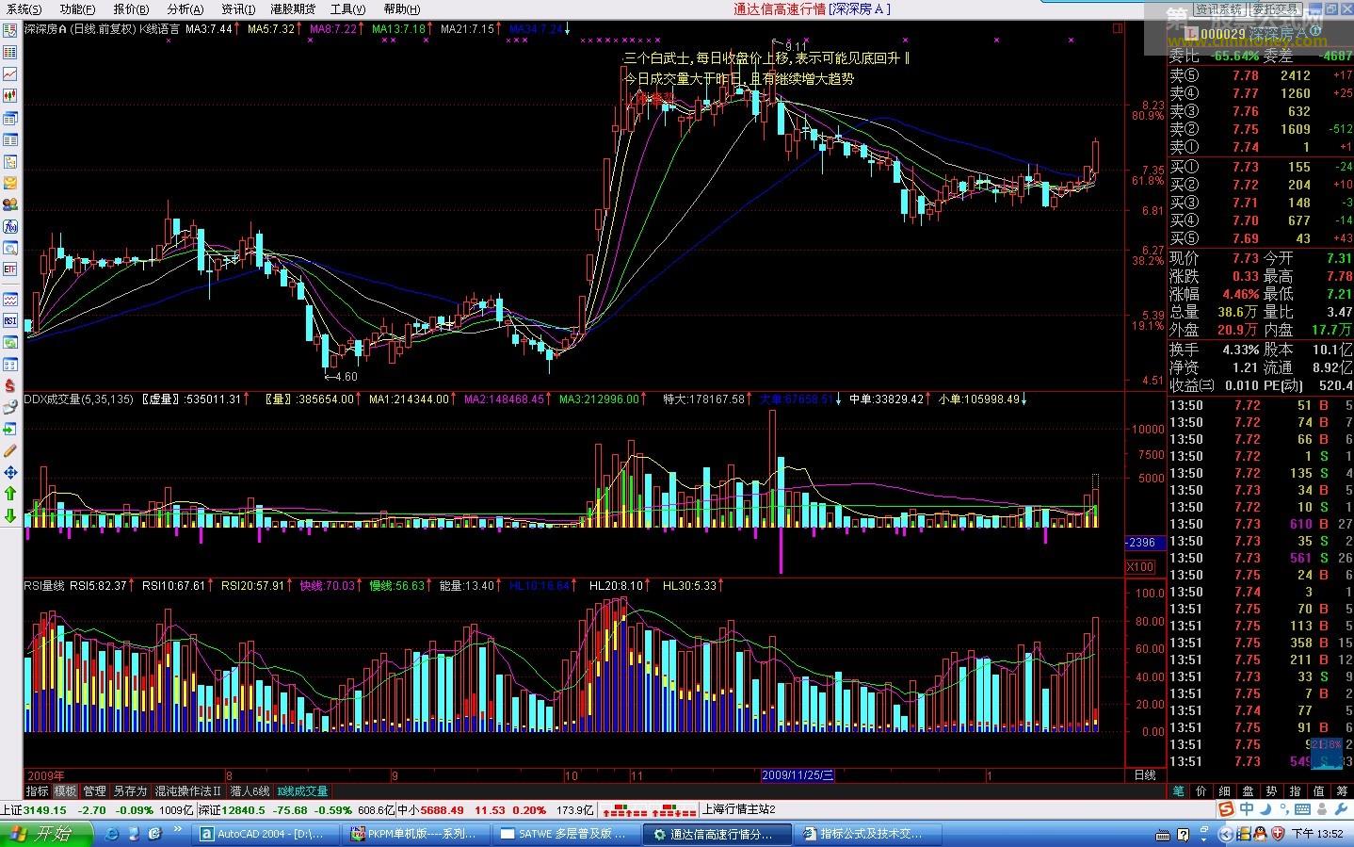Click the colored table grid icon in left toolbar
This screenshot has width=1354, height=847.
[10, 52]
